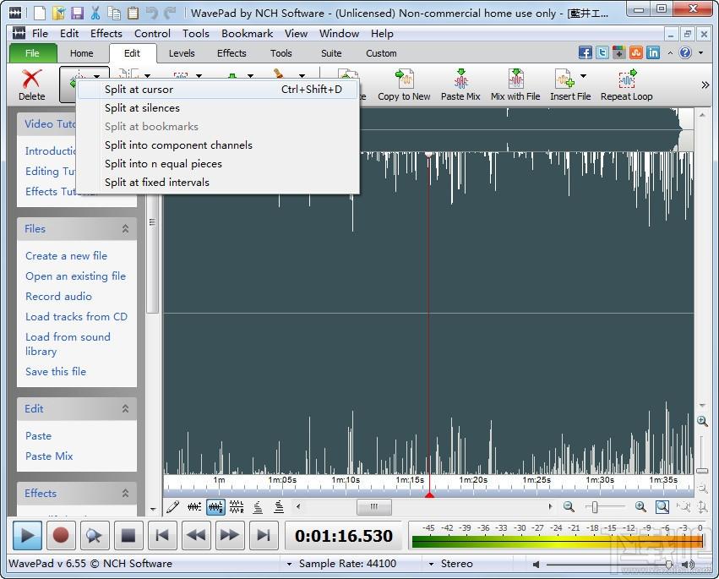Click the volume slider handle
The width and height of the screenshot is (719, 579).
coord(668,565)
